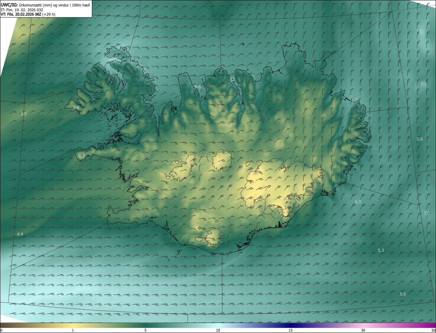Click the 3.4 value in the Westfjords
The width and height of the screenshot is (436, 333).
point(76,107)
